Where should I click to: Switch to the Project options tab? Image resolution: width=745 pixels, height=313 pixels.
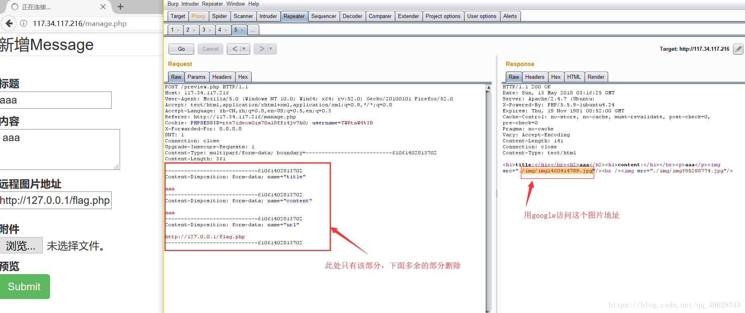[443, 16]
